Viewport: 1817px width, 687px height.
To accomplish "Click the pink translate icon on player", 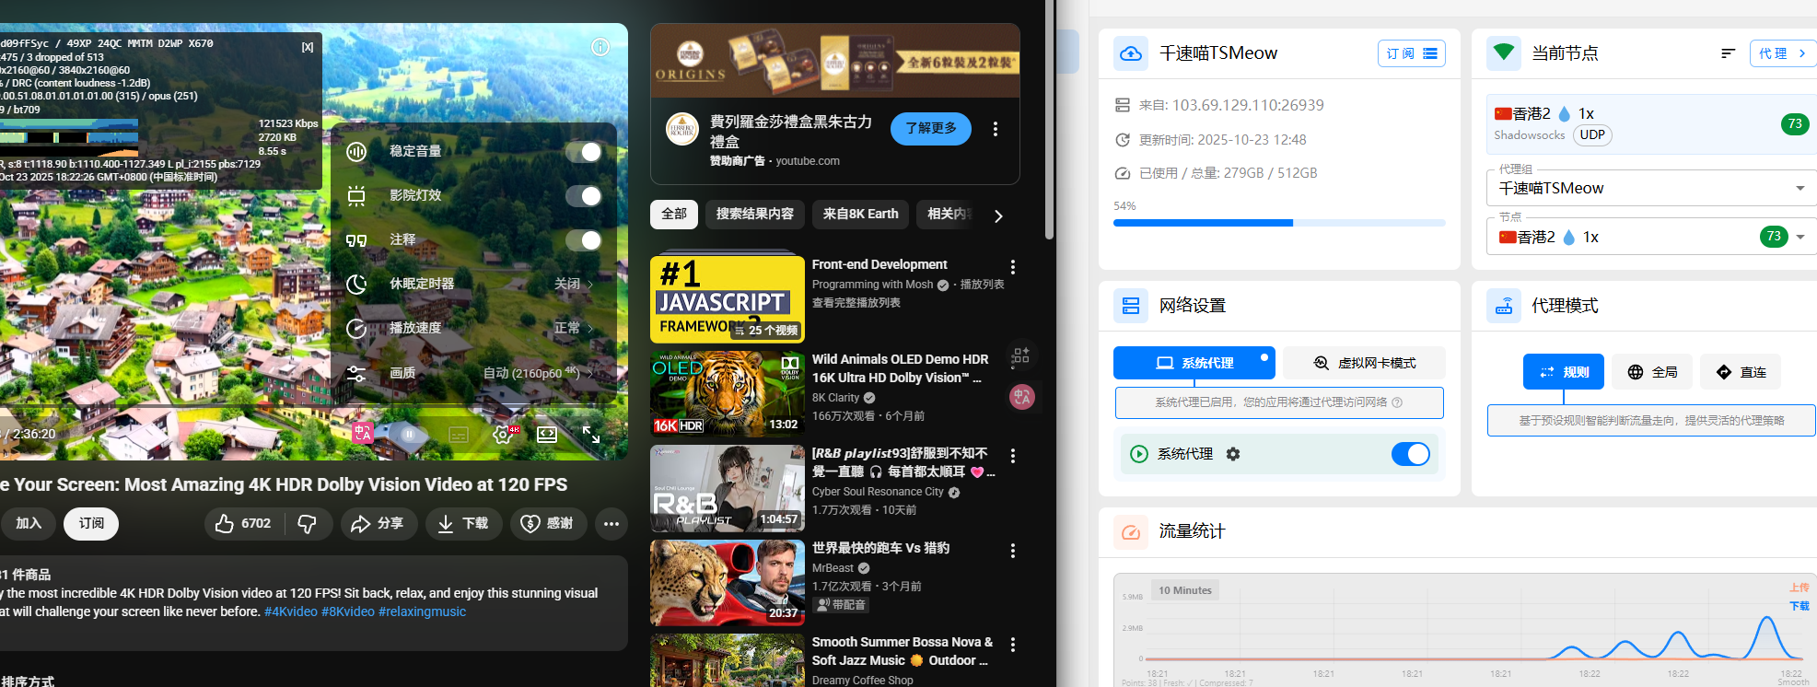I will (363, 433).
